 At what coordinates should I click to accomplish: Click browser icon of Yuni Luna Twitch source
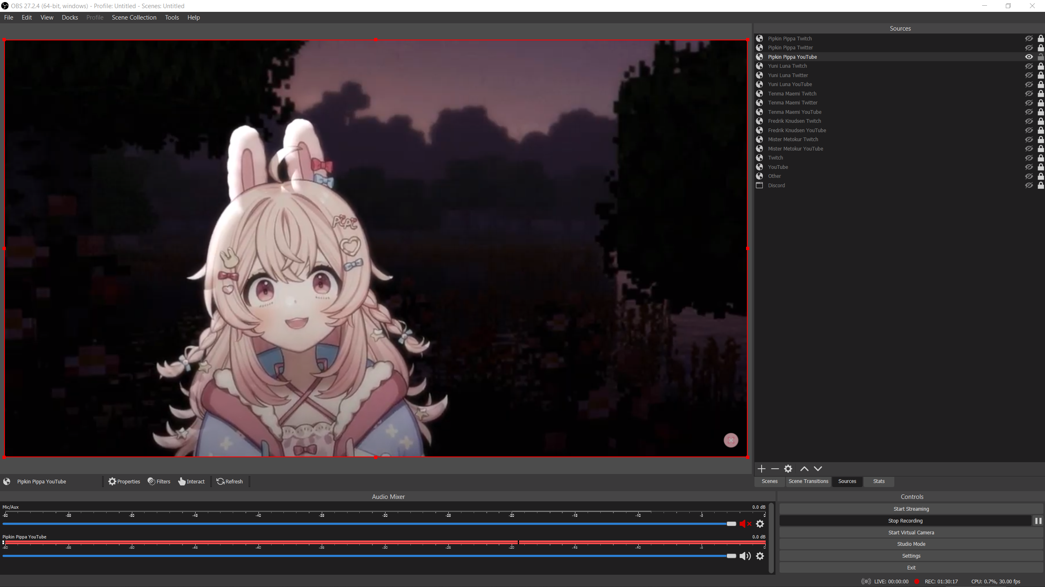click(760, 66)
